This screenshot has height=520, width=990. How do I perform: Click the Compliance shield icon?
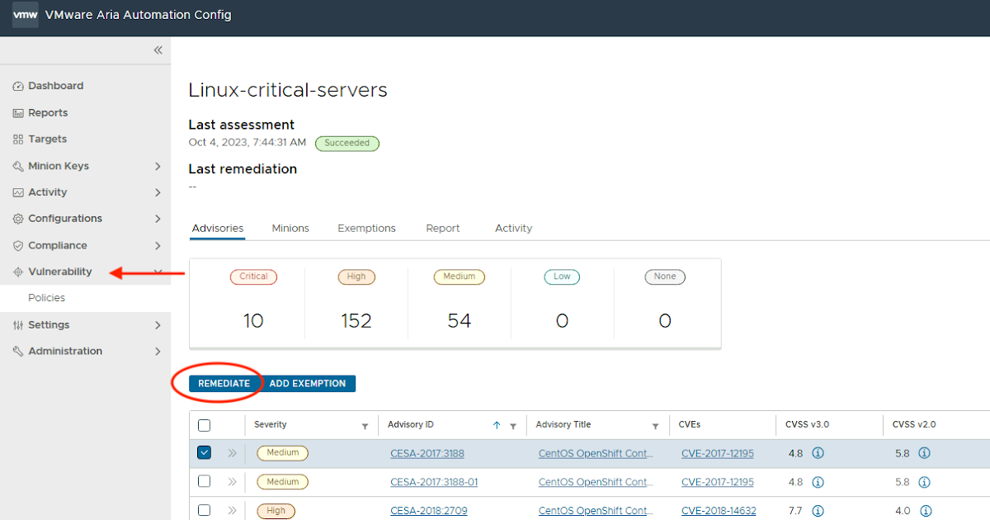(18, 246)
